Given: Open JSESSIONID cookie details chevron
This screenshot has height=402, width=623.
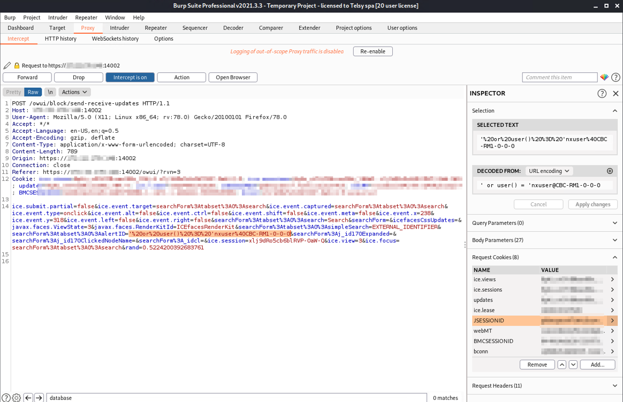Looking at the screenshot, I should 612,321.
